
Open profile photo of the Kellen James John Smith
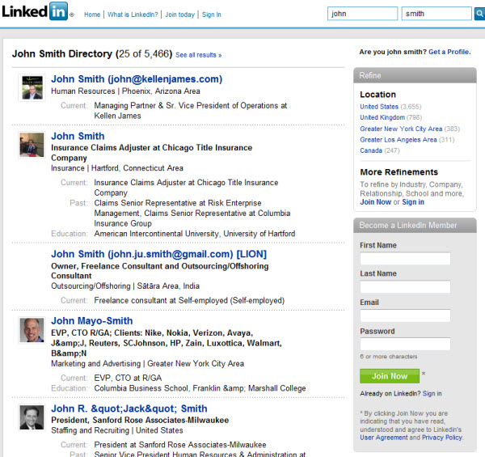32,87
